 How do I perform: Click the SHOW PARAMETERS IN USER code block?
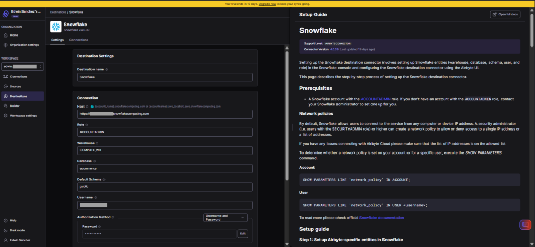pyautogui.click(x=410, y=205)
